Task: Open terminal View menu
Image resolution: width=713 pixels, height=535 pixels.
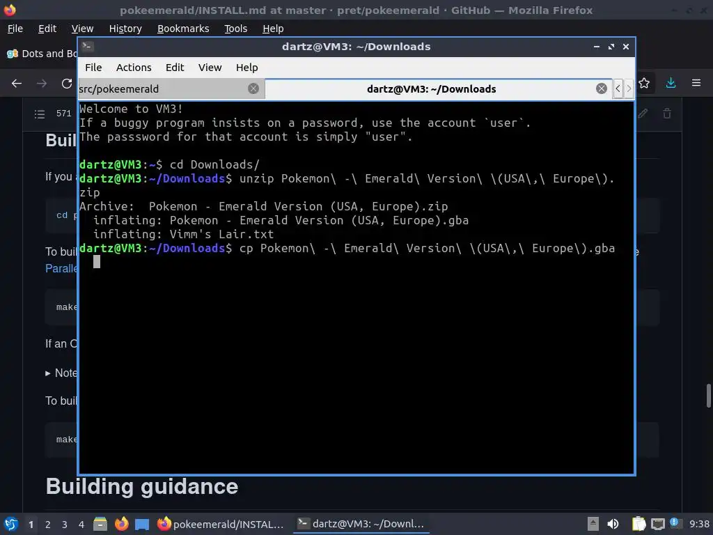Action: [210, 68]
